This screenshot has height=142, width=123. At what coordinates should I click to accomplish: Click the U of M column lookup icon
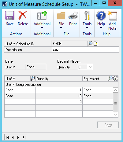(x=33, y=78)
